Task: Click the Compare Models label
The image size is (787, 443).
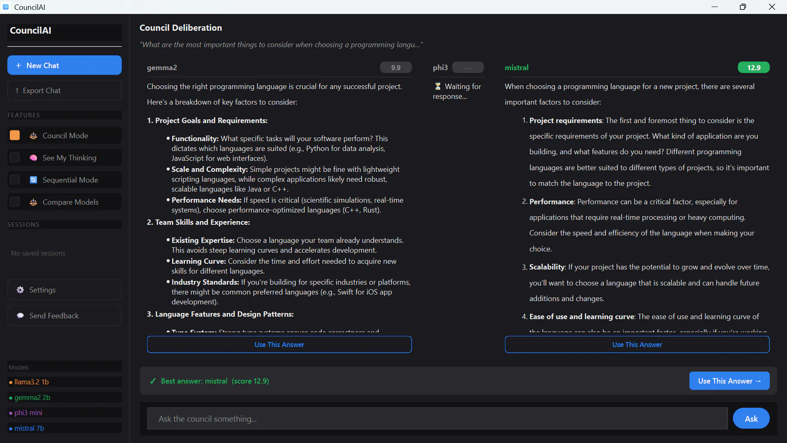Action: [x=71, y=202]
